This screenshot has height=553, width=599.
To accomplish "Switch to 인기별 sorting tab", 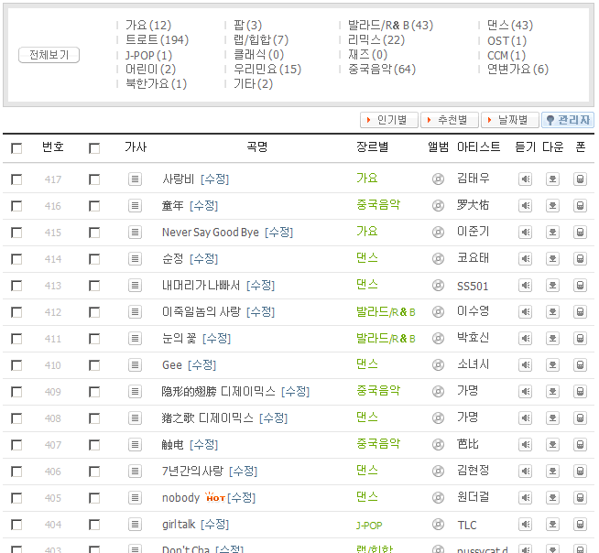I will coord(390,120).
